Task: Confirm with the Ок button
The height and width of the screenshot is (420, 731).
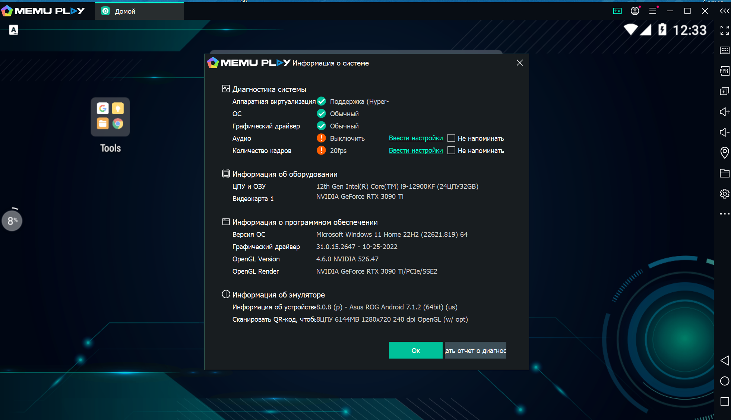Action: tap(416, 350)
